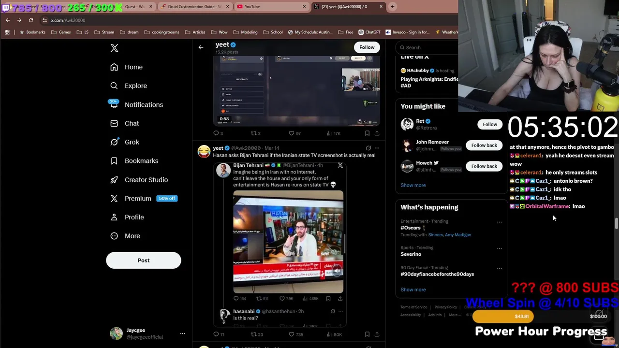This screenshot has width=619, height=348.
Task: Open Accessibility footer link
Action: (x=411, y=315)
